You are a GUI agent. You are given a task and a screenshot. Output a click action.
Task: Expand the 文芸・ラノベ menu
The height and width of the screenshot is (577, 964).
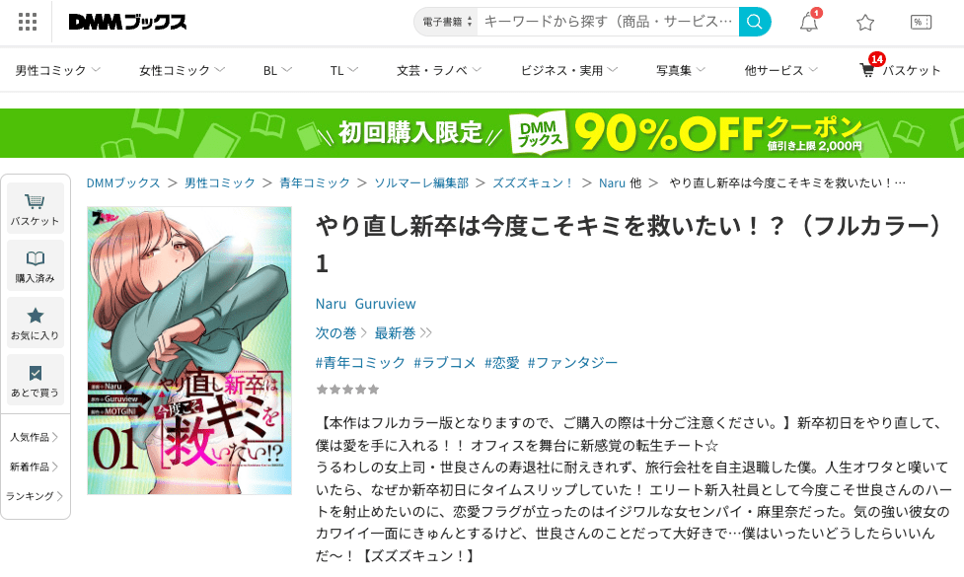[x=438, y=70]
